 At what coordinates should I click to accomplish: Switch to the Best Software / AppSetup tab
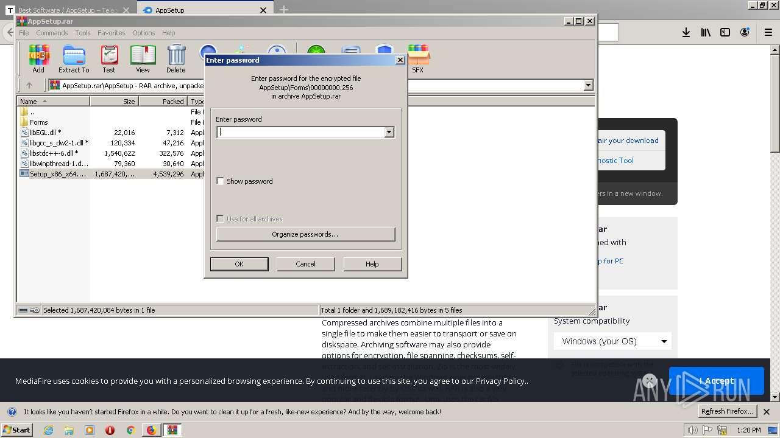tap(69, 10)
